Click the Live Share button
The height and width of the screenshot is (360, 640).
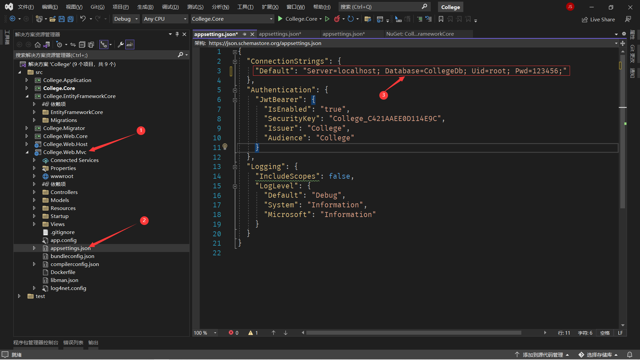click(599, 19)
